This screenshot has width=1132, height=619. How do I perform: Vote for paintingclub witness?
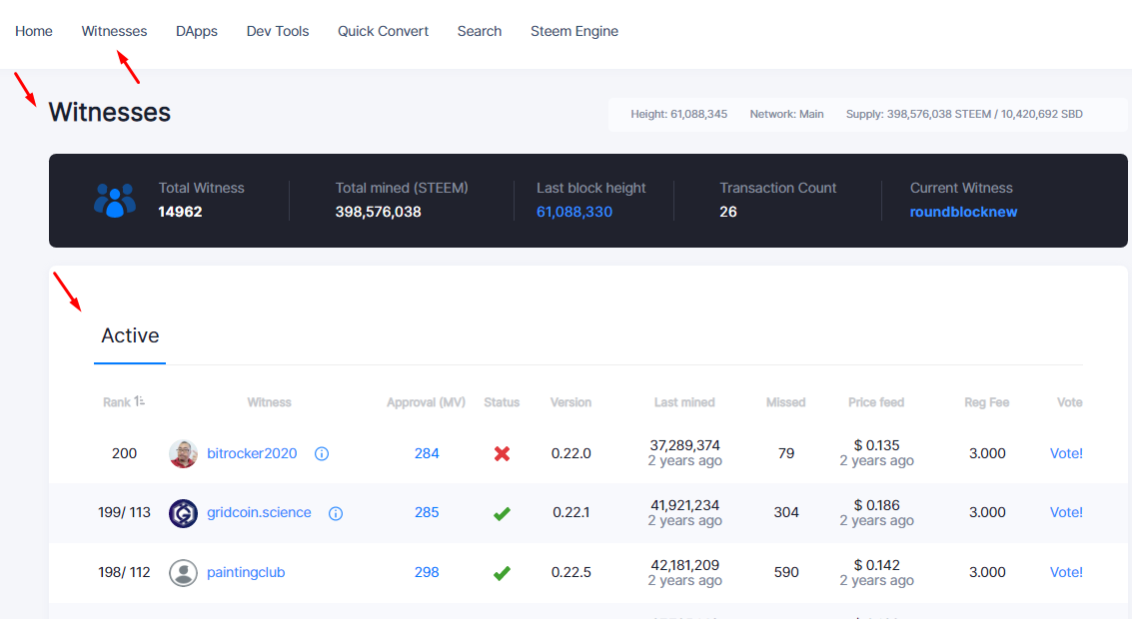tap(1066, 572)
